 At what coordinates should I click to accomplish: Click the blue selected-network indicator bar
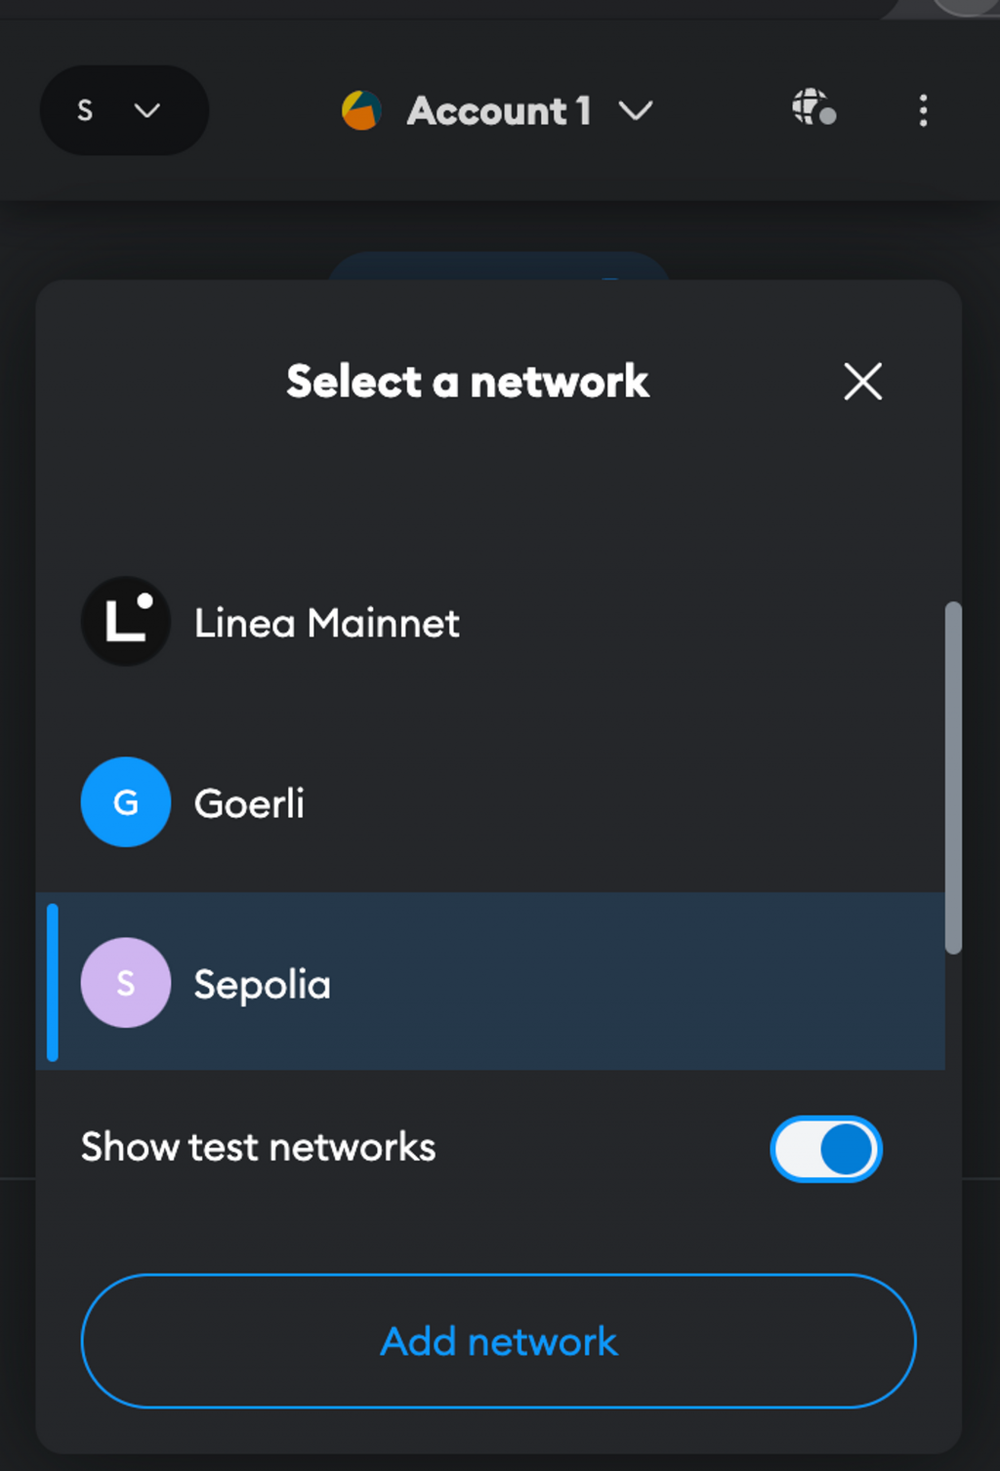point(53,983)
